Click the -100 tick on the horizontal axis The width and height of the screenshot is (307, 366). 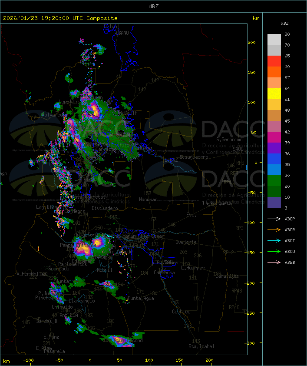(28, 360)
